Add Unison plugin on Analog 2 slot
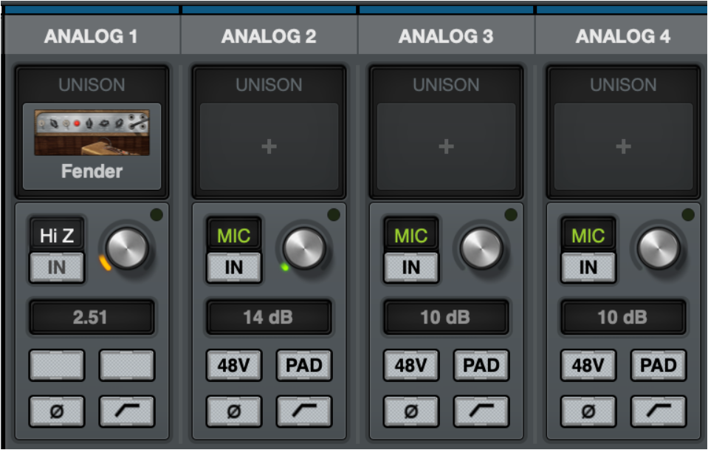Viewport: 708px width, 450px height. coord(269,146)
